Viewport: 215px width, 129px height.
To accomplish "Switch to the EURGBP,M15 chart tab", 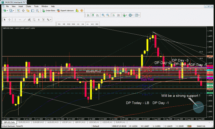I will coord(38,122).
